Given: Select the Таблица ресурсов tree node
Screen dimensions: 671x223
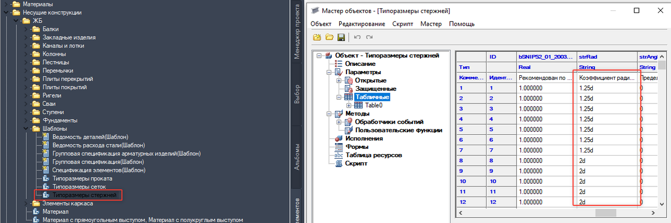Looking at the screenshot, I should coord(373,155).
